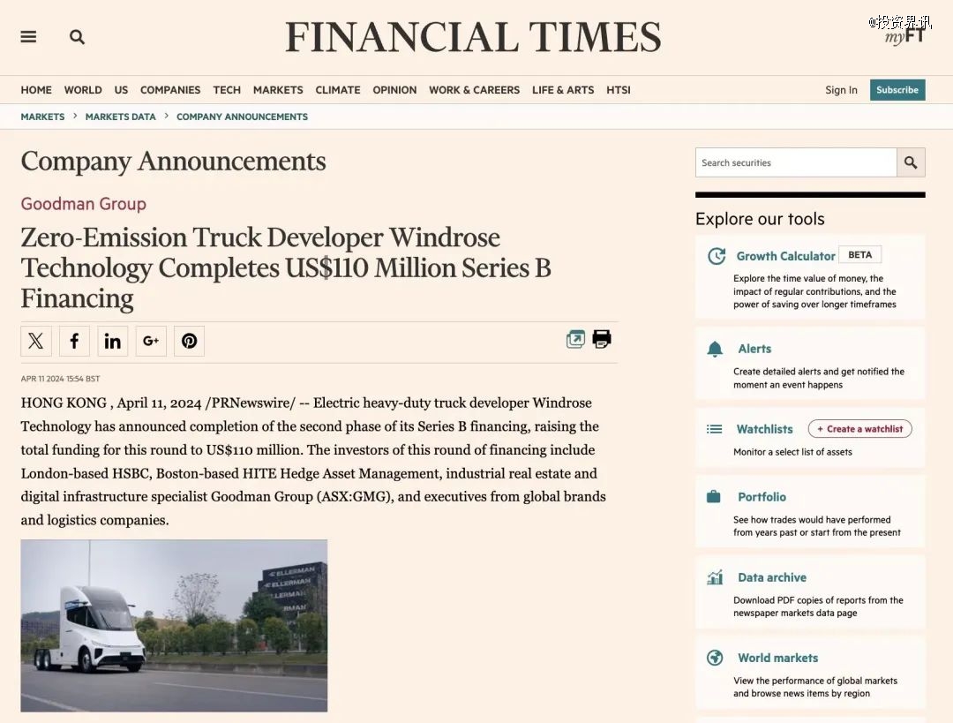Click the Windrose truck article photo

point(174,626)
